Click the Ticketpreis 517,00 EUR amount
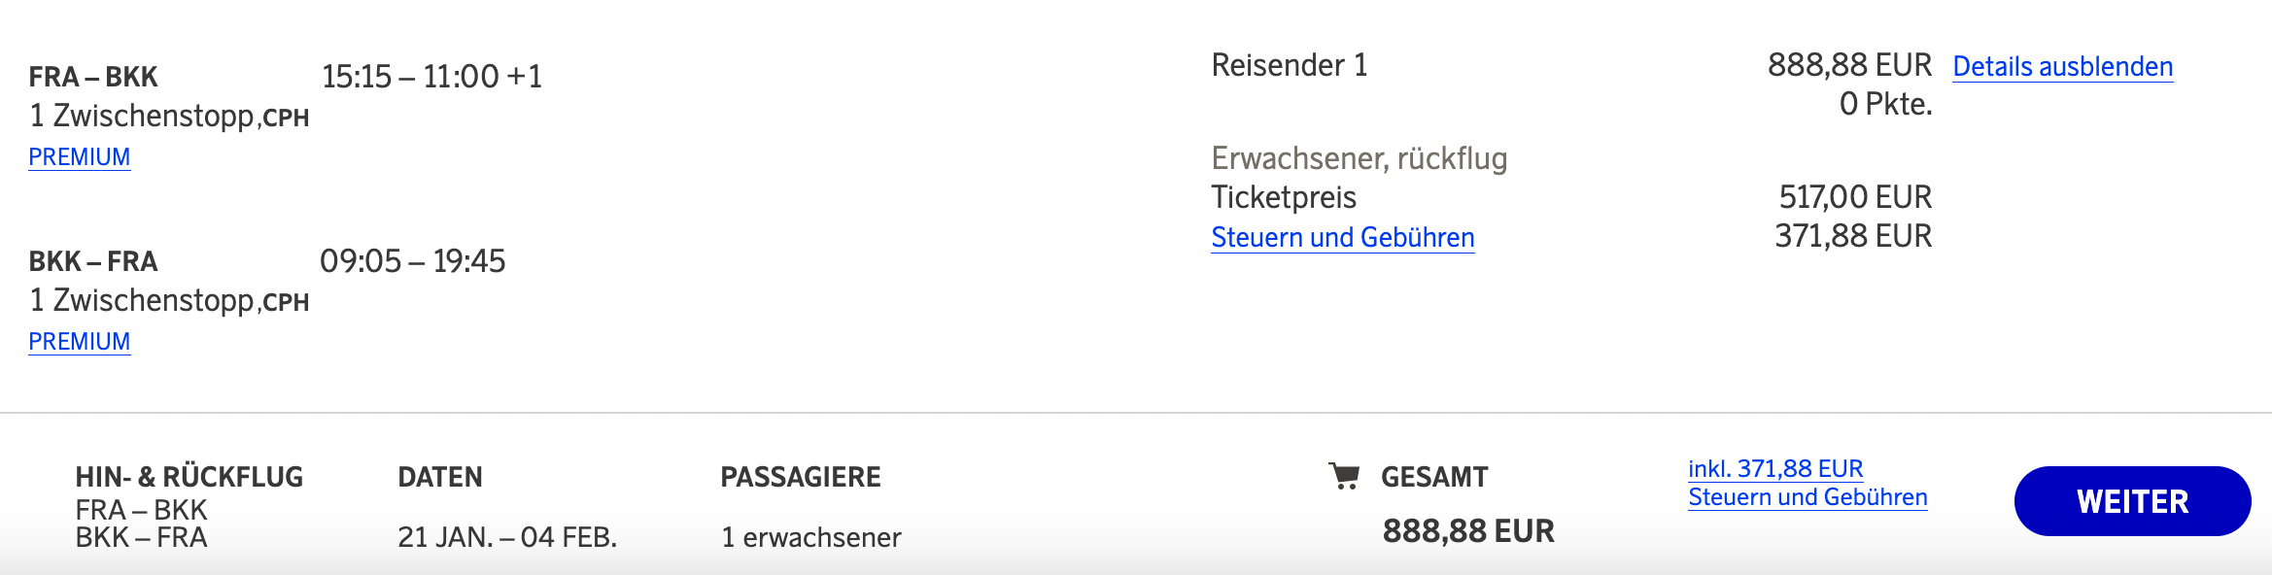Viewport: 2272px width, 575px height. 1854,197
